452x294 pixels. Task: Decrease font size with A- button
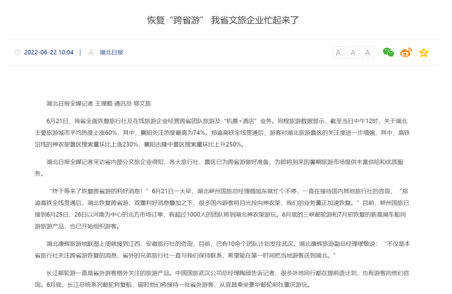tap(353, 52)
